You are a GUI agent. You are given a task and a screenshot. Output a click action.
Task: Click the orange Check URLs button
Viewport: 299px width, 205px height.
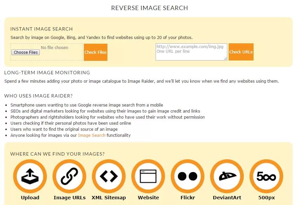coord(241,52)
